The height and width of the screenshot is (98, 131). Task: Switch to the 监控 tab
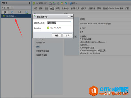point(46,8)
